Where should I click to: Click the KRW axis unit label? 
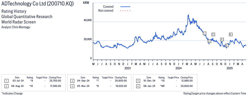pos(86,3)
